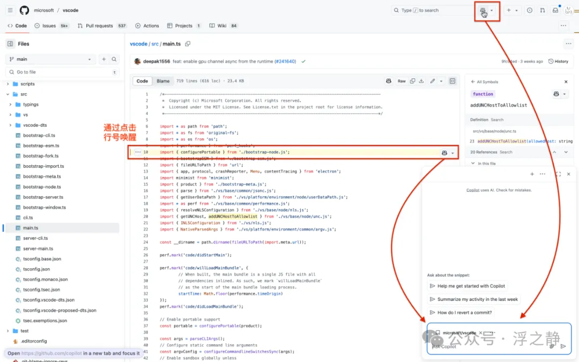
Task: Focus the 'Go to file' input
Action: pos(62,72)
